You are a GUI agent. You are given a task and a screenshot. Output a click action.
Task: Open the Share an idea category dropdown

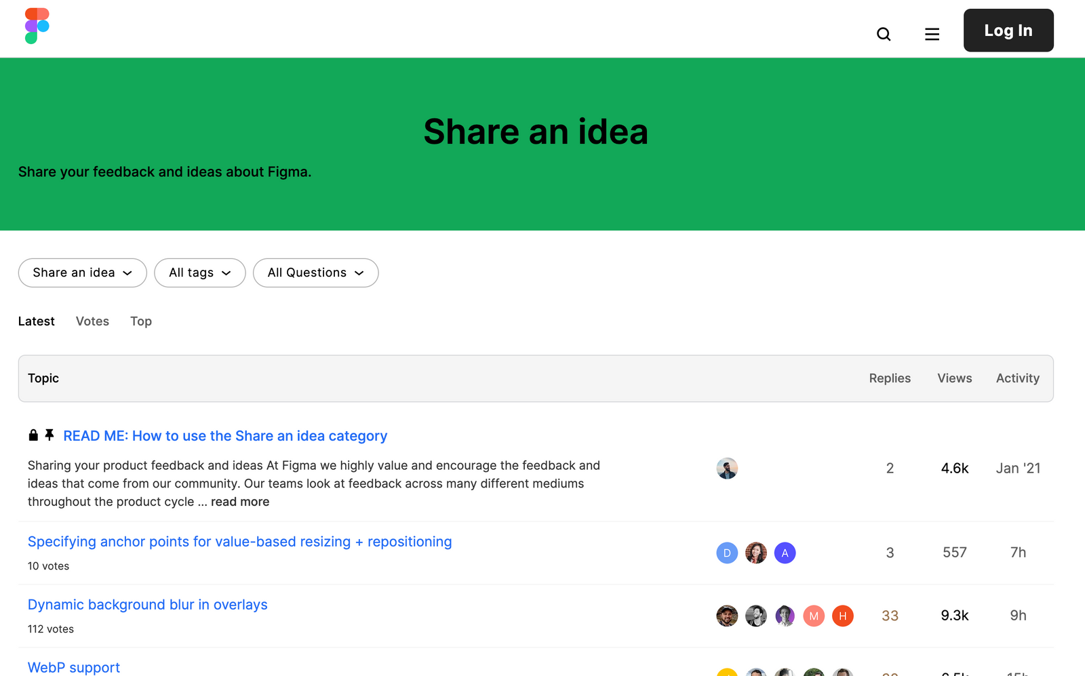coord(82,273)
